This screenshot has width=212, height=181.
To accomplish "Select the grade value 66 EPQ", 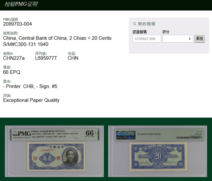I will [x=12, y=72].
